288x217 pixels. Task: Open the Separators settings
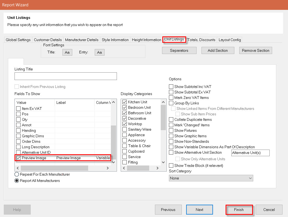tap(179, 50)
